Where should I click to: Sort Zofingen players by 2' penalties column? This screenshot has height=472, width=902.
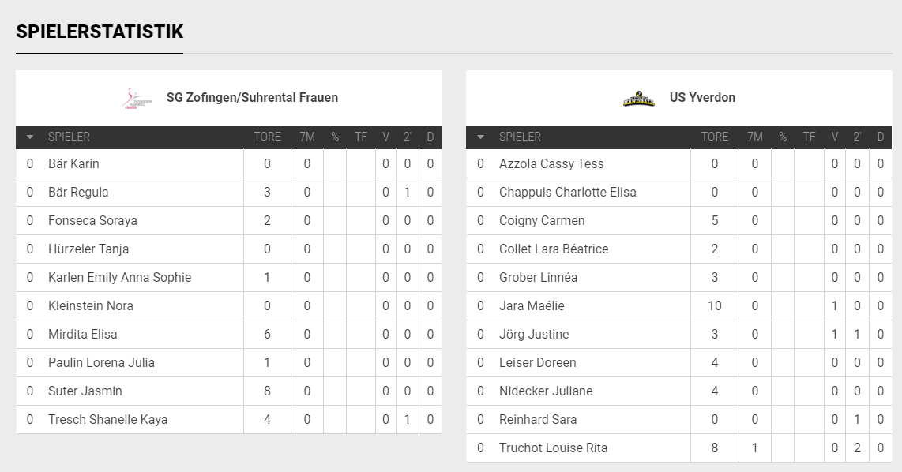[x=408, y=137]
